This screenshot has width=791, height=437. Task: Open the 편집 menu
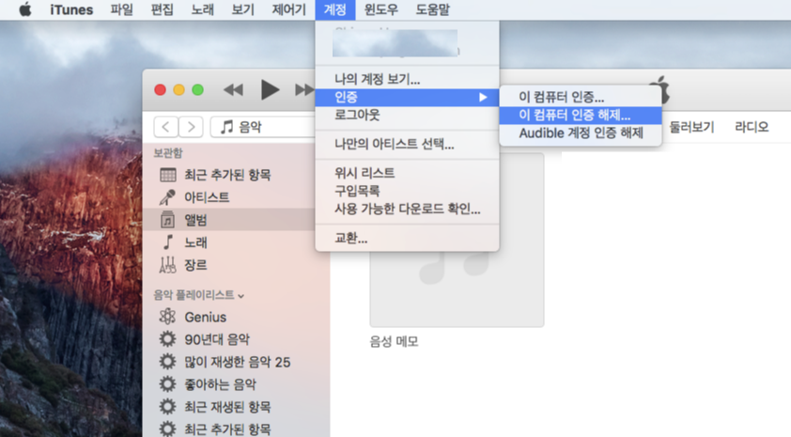(162, 9)
